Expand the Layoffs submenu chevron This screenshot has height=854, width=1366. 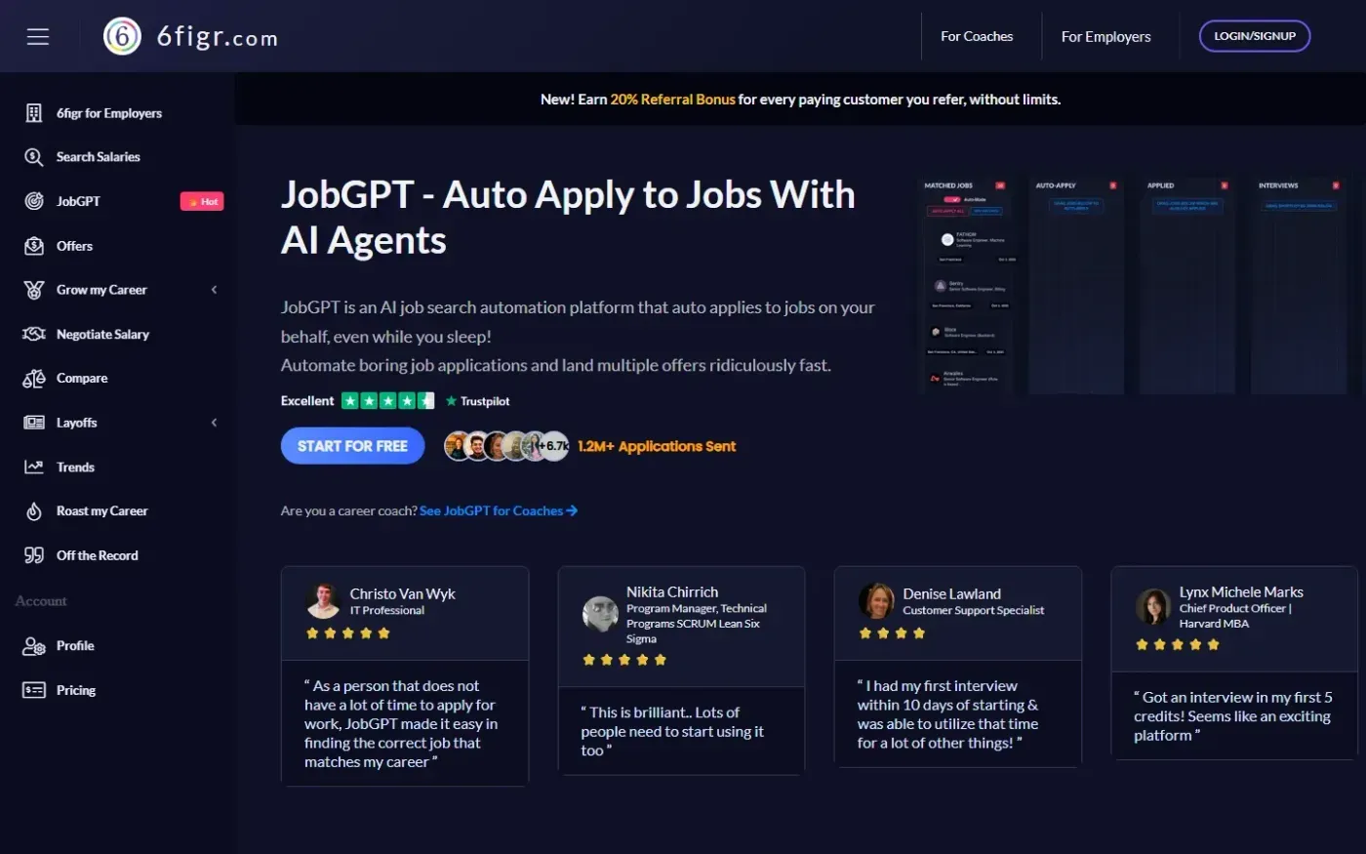click(x=214, y=423)
